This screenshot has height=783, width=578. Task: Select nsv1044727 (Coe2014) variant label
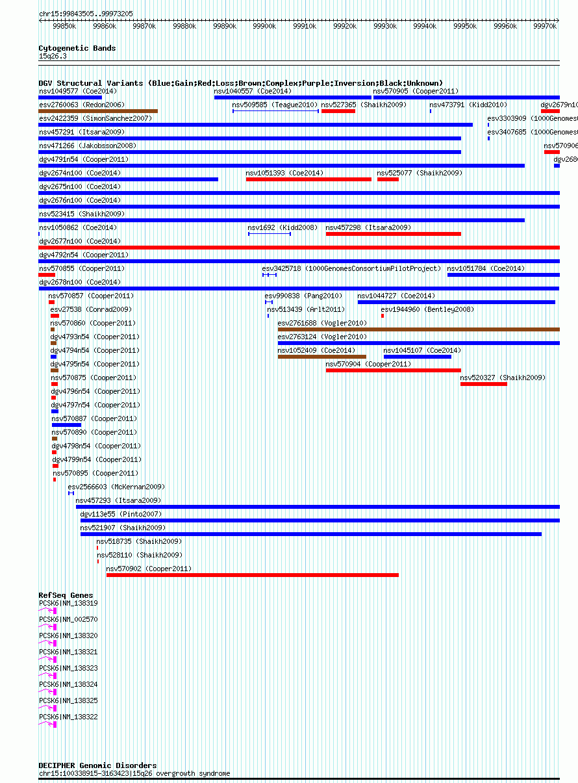pyautogui.click(x=397, y=296)
